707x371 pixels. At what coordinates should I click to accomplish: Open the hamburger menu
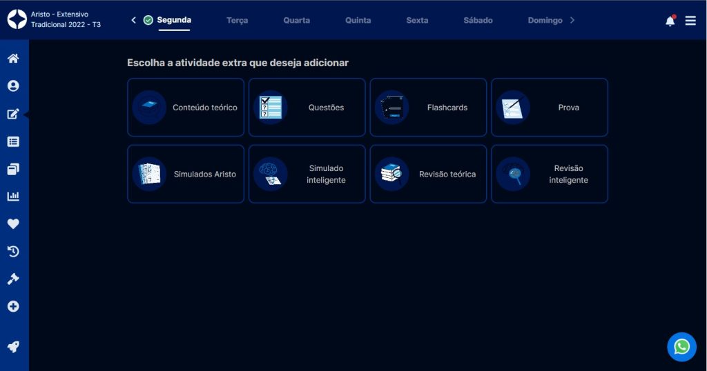[690, 21]
